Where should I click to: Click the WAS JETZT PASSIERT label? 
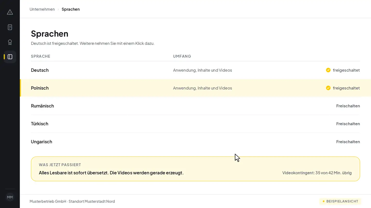(x=60, y=165)
